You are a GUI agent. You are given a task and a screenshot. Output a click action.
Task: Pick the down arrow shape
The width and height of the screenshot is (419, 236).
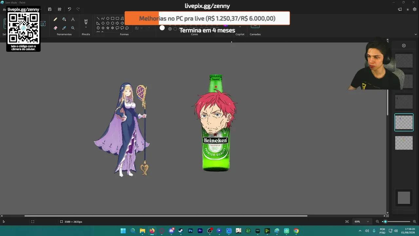(98, 28)
